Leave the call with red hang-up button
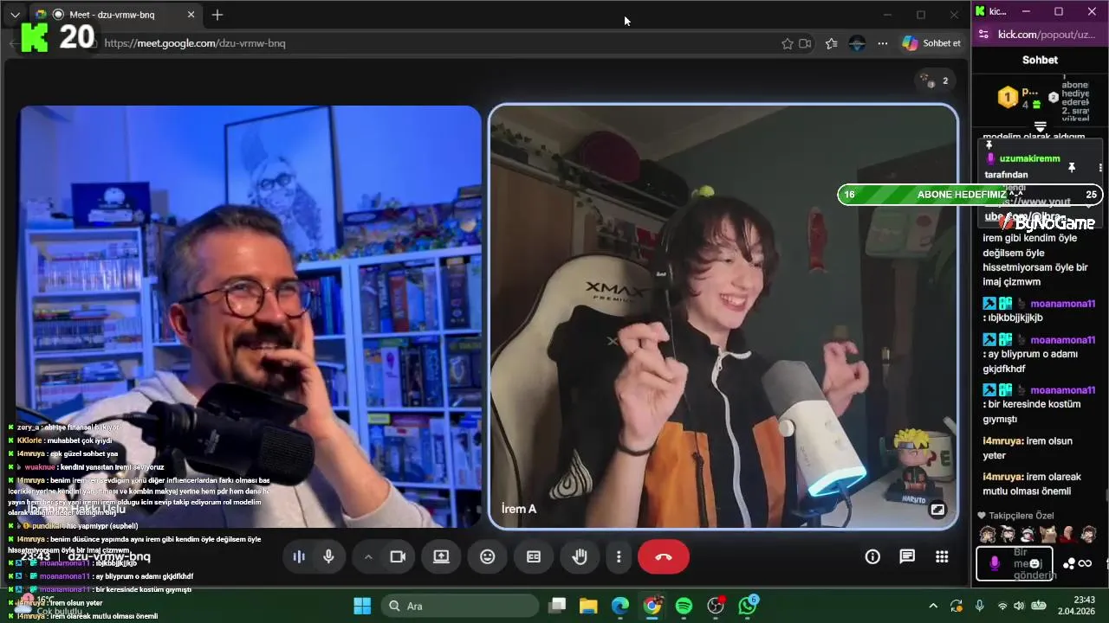Viewport: 1109px width, 623px height. (x=664, y=557)
